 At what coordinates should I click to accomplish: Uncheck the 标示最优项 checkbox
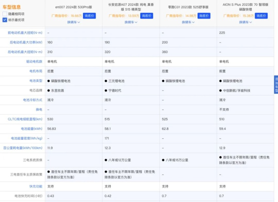coord(5,20)
